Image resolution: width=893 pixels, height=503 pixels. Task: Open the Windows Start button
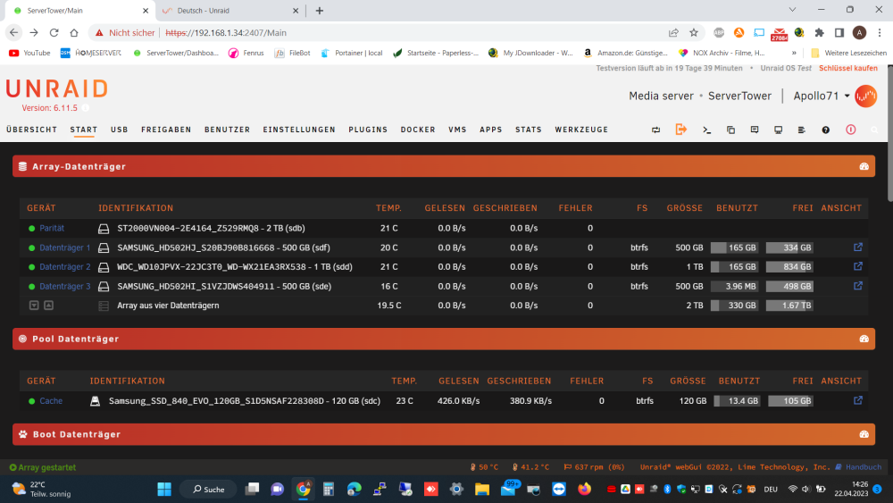164,490
